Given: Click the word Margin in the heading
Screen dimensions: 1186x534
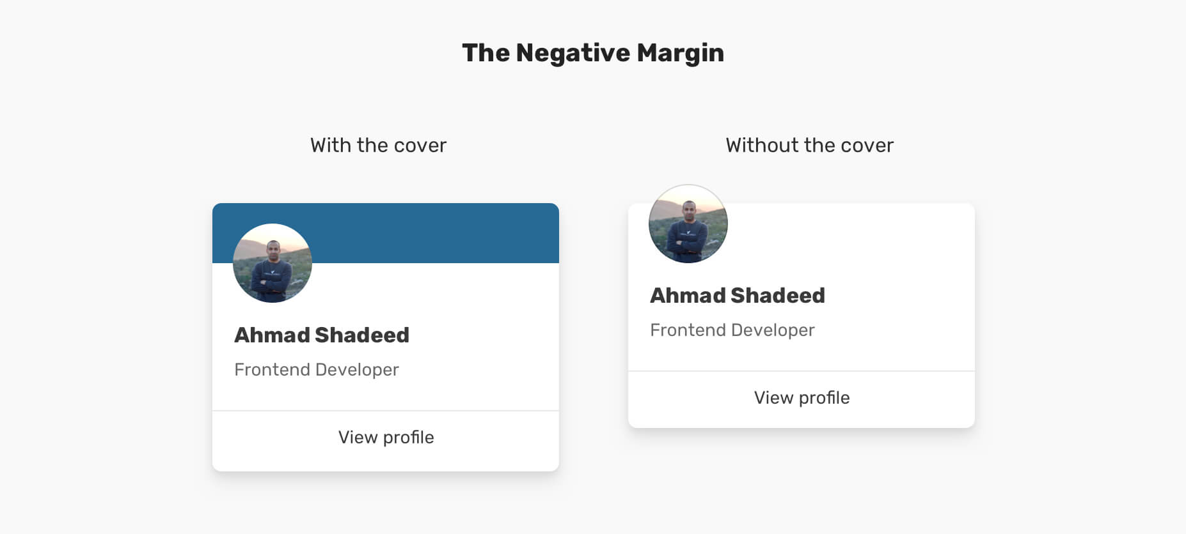Looking at the screenshot, I should pyautogui.click(x=680, y=53).
